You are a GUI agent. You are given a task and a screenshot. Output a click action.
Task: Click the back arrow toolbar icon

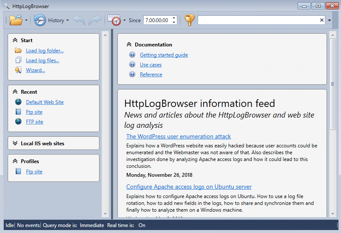tap(79, 20)
